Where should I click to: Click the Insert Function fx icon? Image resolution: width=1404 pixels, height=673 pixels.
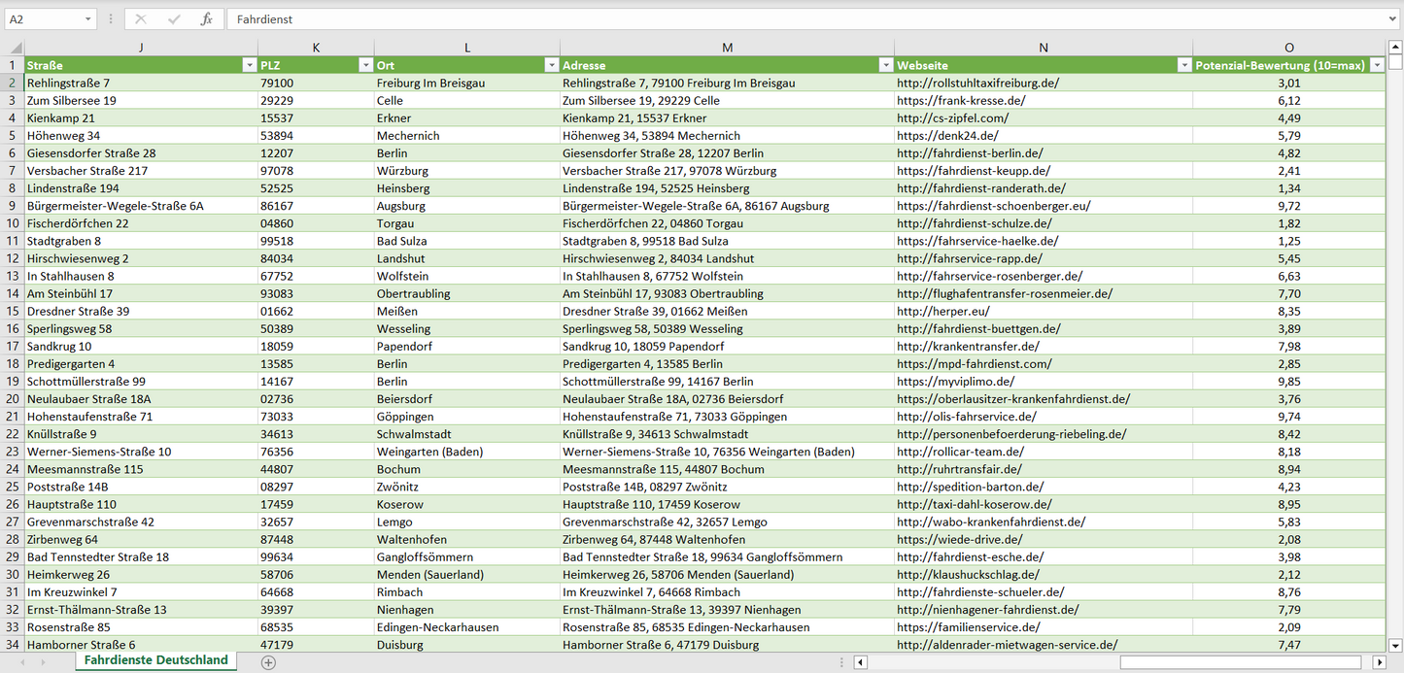[206, 19]
